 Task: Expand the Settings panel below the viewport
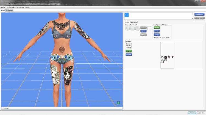coord(2,108)
